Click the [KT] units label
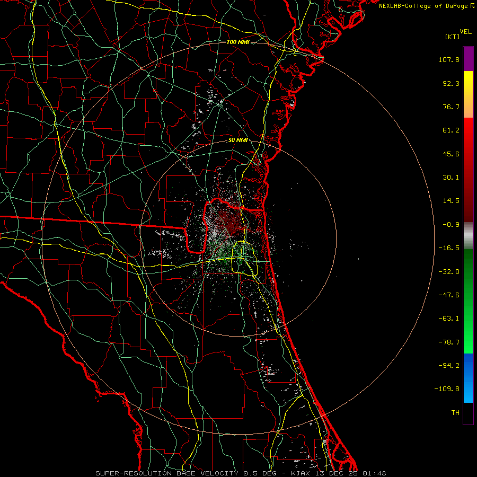The height and width of the screenshot is (477, 477). (452, 37)
